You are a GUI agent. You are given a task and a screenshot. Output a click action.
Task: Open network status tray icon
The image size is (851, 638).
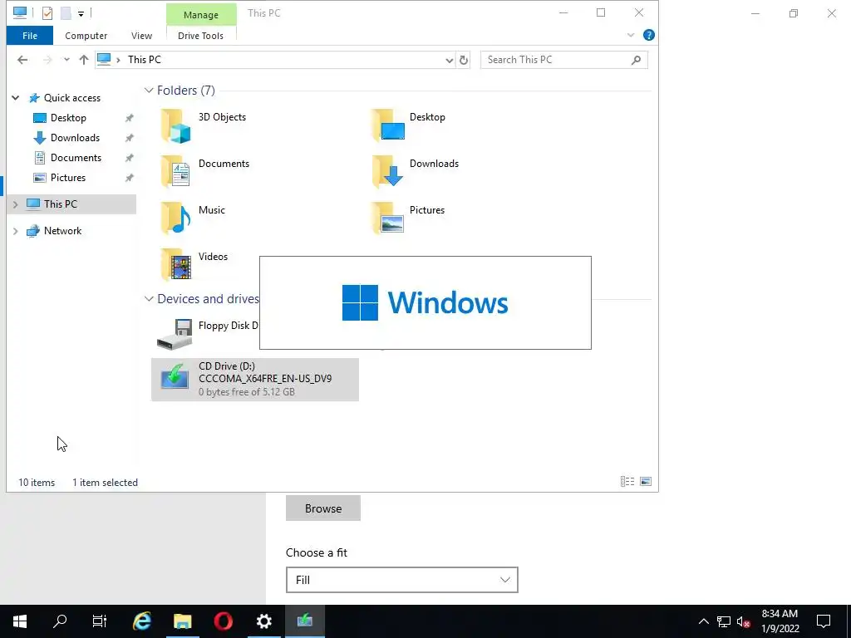tap(724, 621)
